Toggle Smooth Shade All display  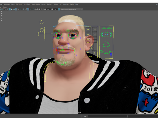(10, 9)
